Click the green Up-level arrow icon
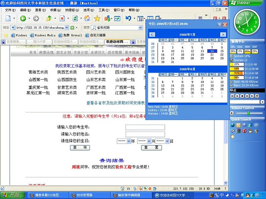This screenshot has height=199, width=266. (49, 18)
